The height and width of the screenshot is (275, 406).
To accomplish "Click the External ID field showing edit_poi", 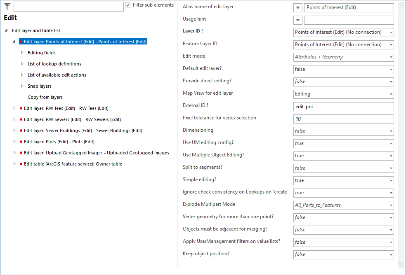I will [343, 106].
